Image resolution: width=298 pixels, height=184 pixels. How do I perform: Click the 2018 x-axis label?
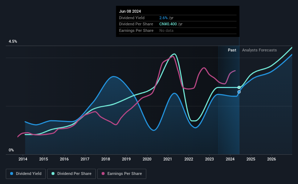click(106, 159)
